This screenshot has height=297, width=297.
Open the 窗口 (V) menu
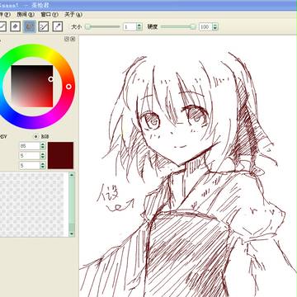(x=49, y=15)
